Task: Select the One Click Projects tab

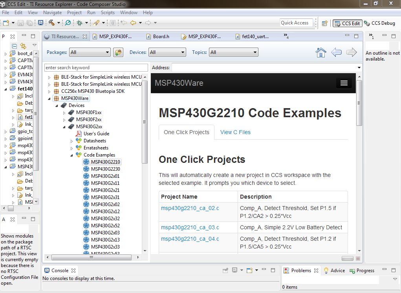Action: coord(187,133)
